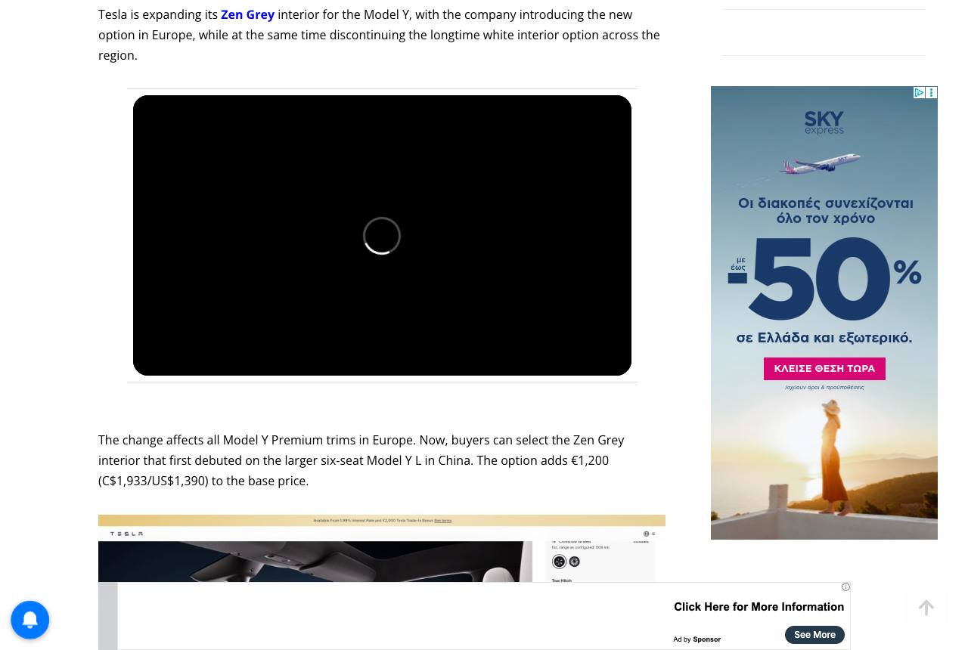Click the loading video player
Image resolution: width=968 pixels, height=650 pixels.
(382, 235)
